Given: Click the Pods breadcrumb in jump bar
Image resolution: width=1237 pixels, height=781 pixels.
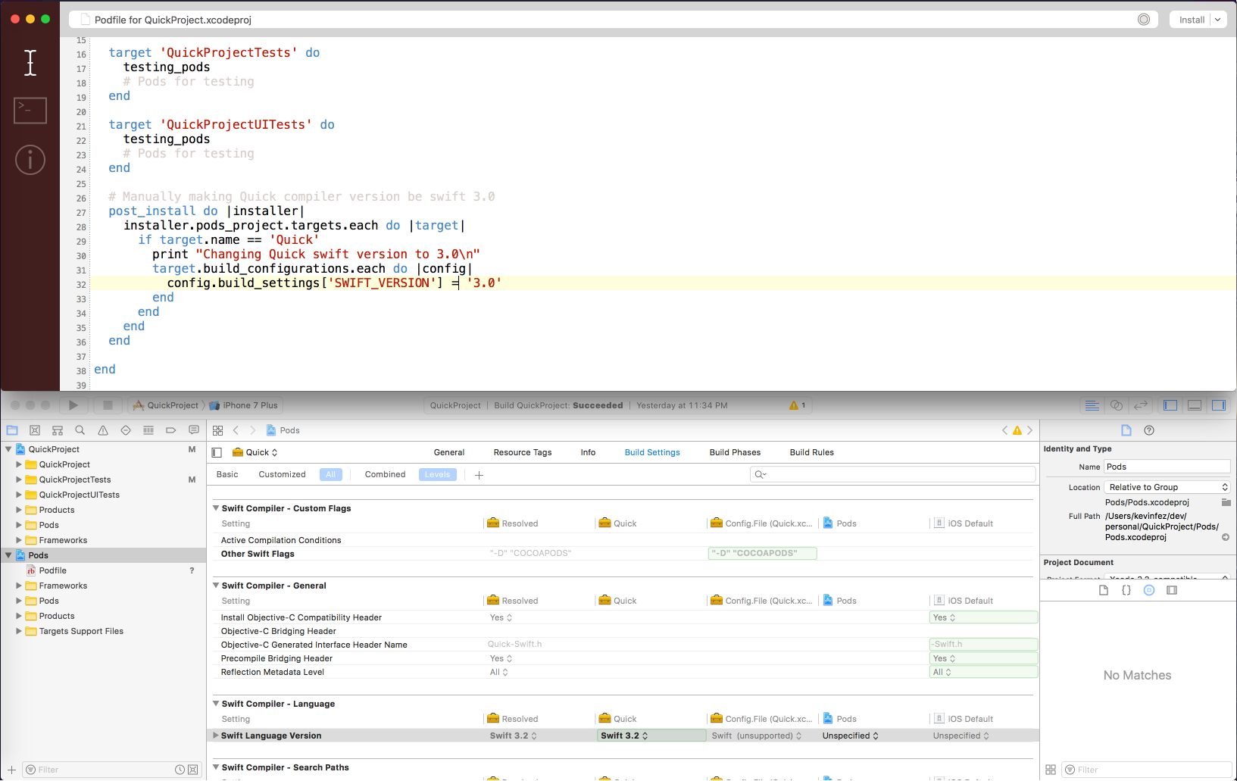Looking at the screenshot, I should pyautogui.click(x=283, y=430).
